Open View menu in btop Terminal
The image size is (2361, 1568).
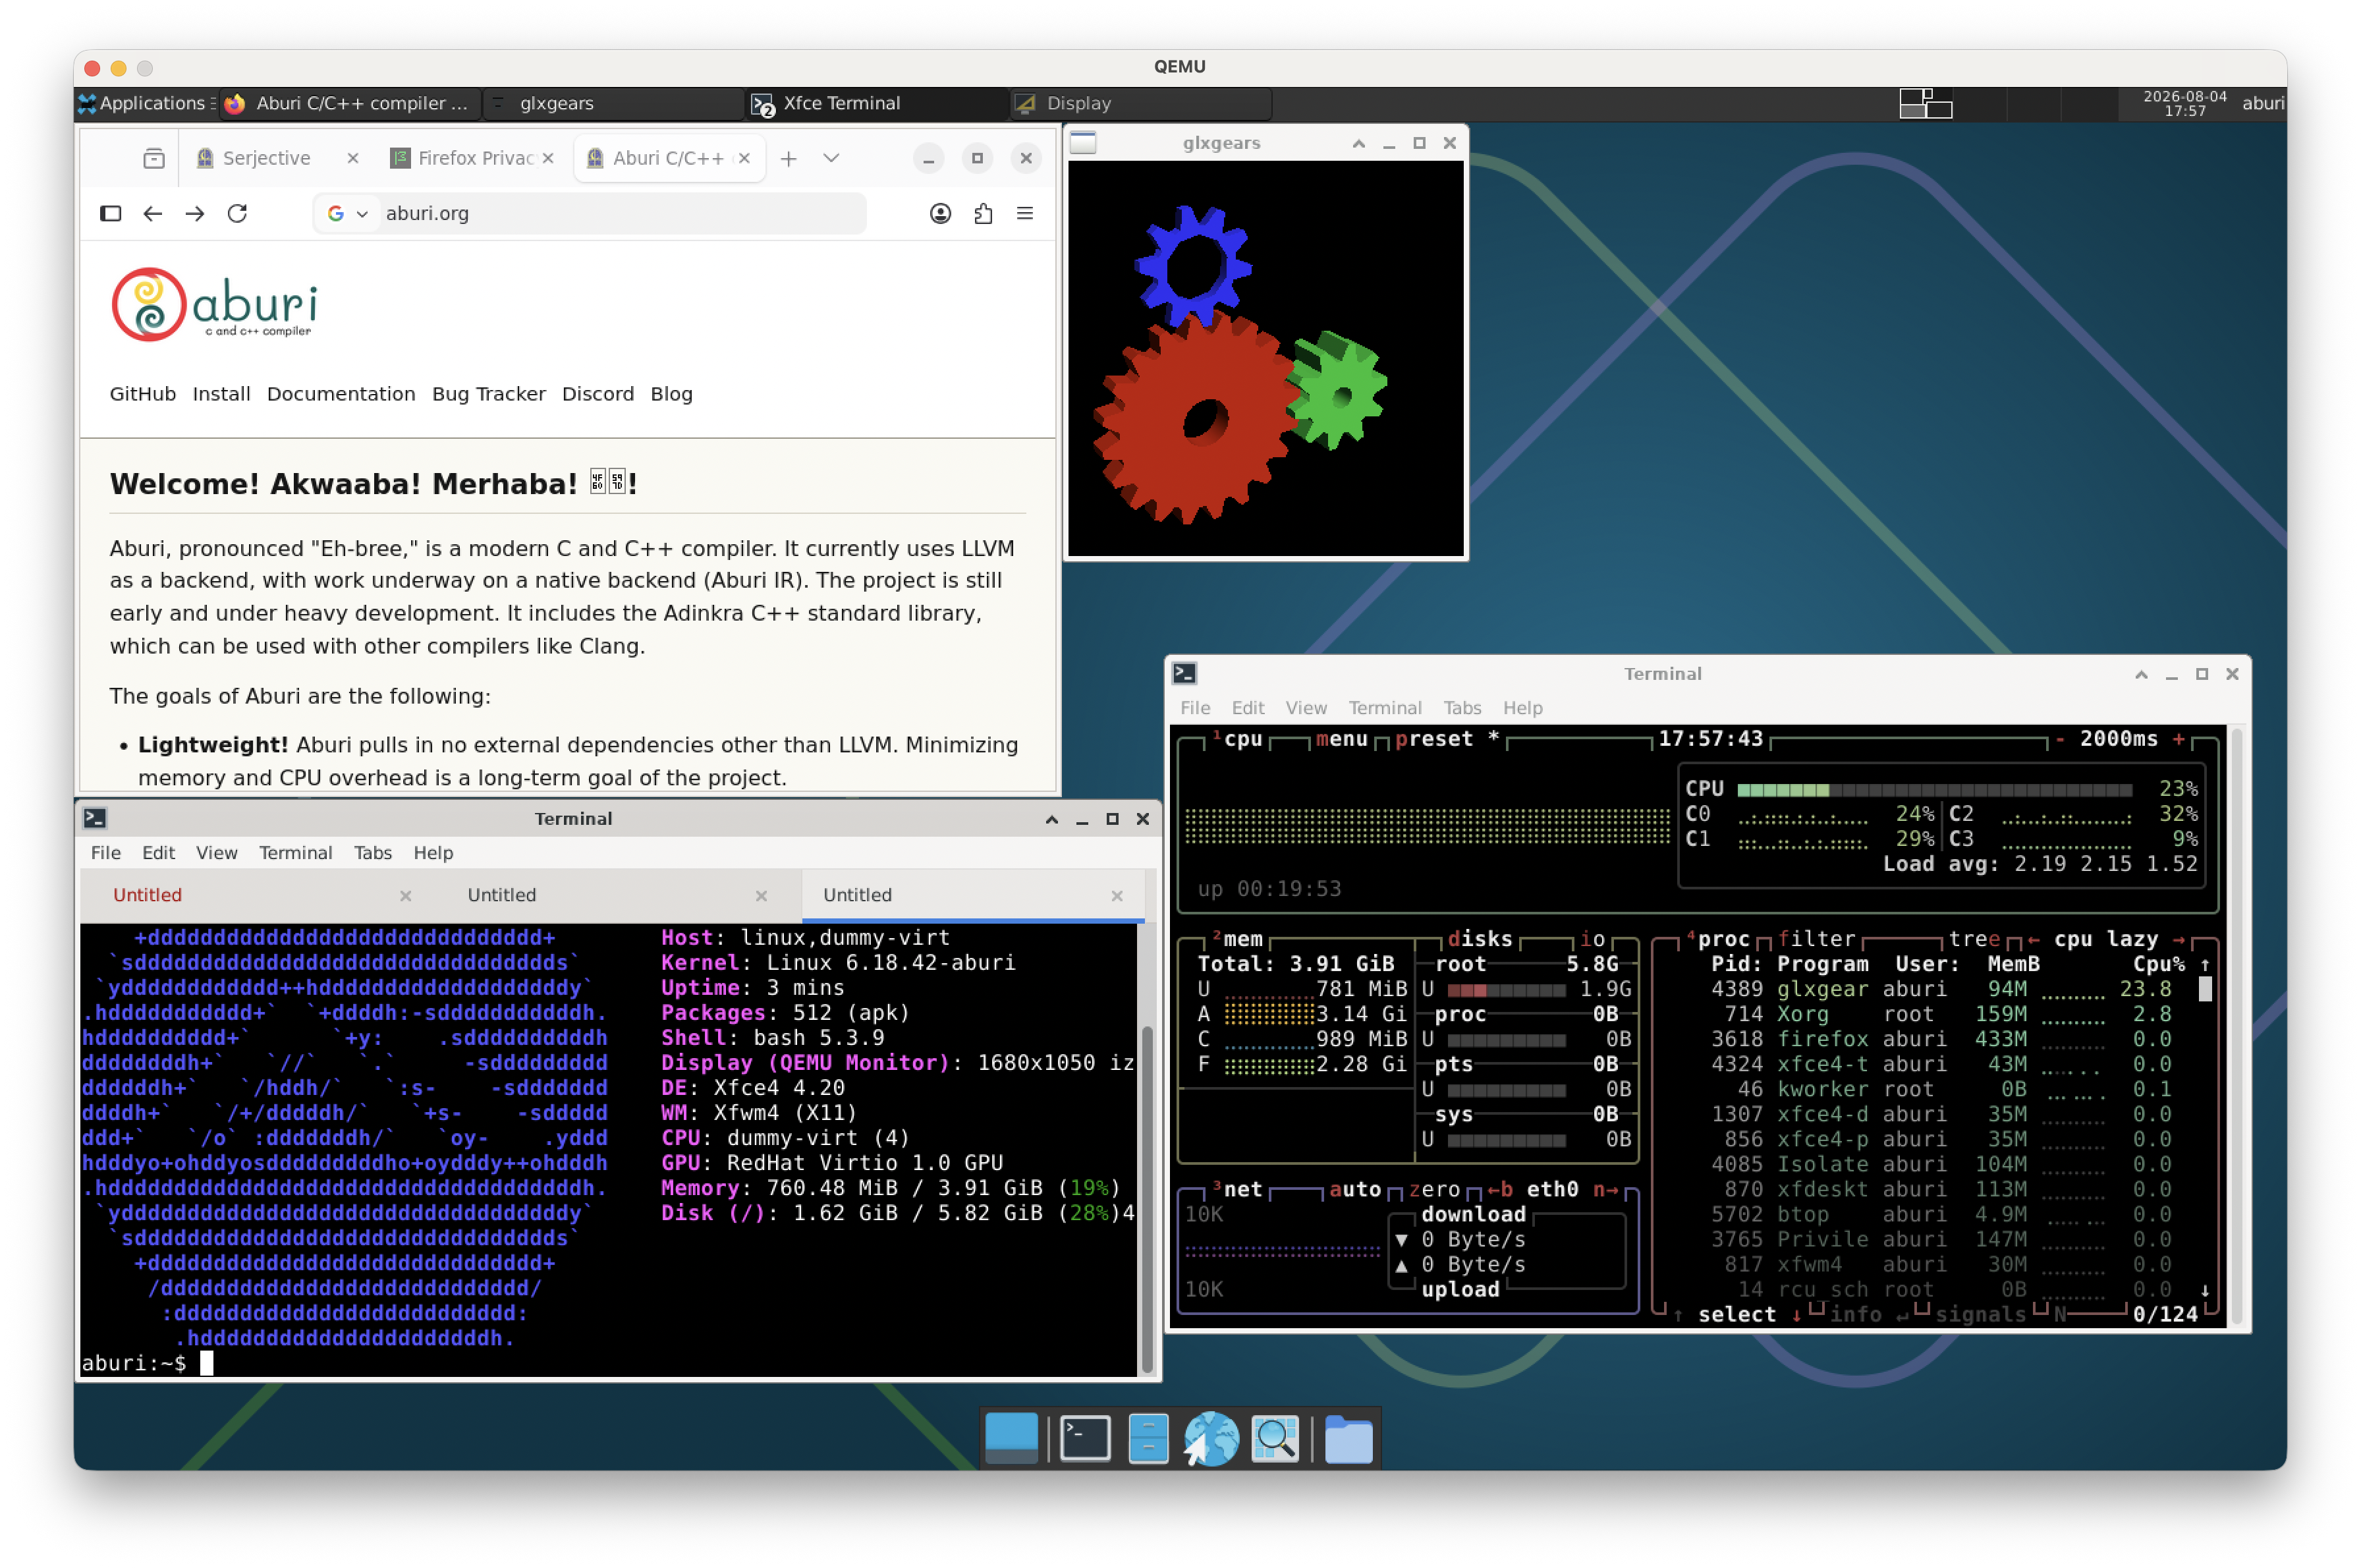coord(1306,708)
